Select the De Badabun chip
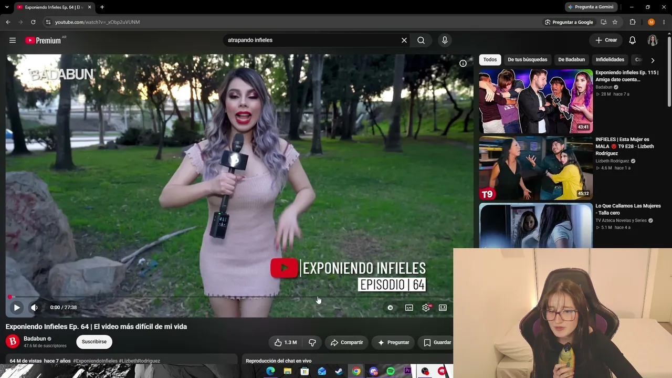Screen dimensions: 672x378 (x=571, y=60)
